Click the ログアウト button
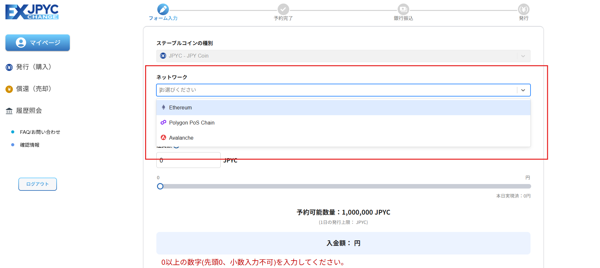Screen dimensions: 600x268 tap(38, 184)
